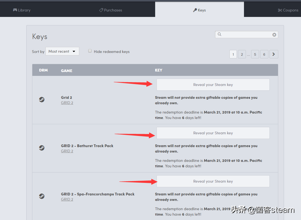This screenshot has width=301, height=220.
Task: Open the Library tab
Action: coord(22,10)
